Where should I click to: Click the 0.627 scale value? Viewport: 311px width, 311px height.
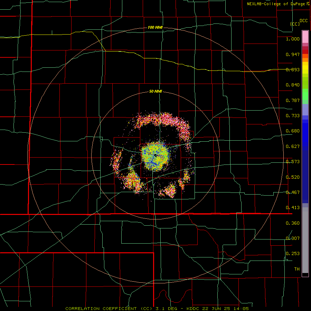pyautogui.click(x=293, y=147)
